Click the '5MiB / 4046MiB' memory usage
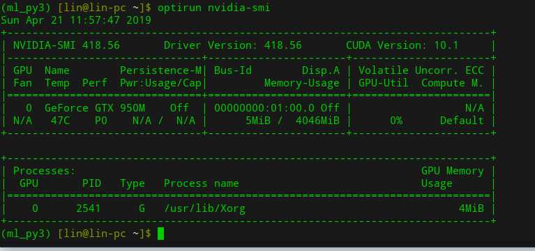 click(x=292, y=121)
